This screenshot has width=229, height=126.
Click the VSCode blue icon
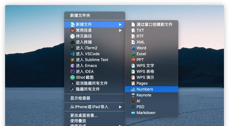pyautogui.click(x=72, y=54)
